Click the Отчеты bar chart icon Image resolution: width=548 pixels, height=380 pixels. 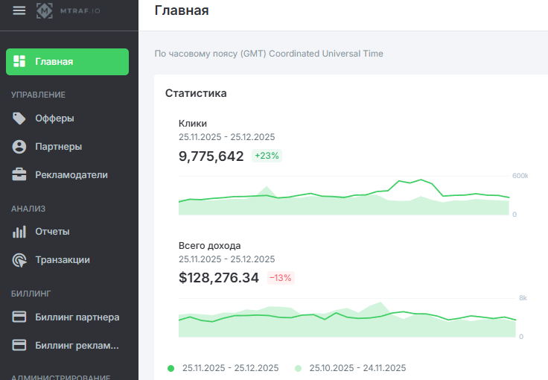20,232
